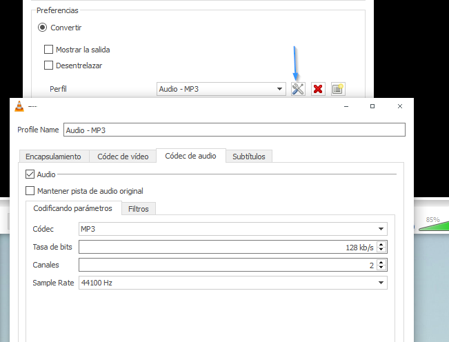Screen dimensions: 449x342
Task: Open the Perfil dropdown Audio - MP3
Action: (221, 89)
